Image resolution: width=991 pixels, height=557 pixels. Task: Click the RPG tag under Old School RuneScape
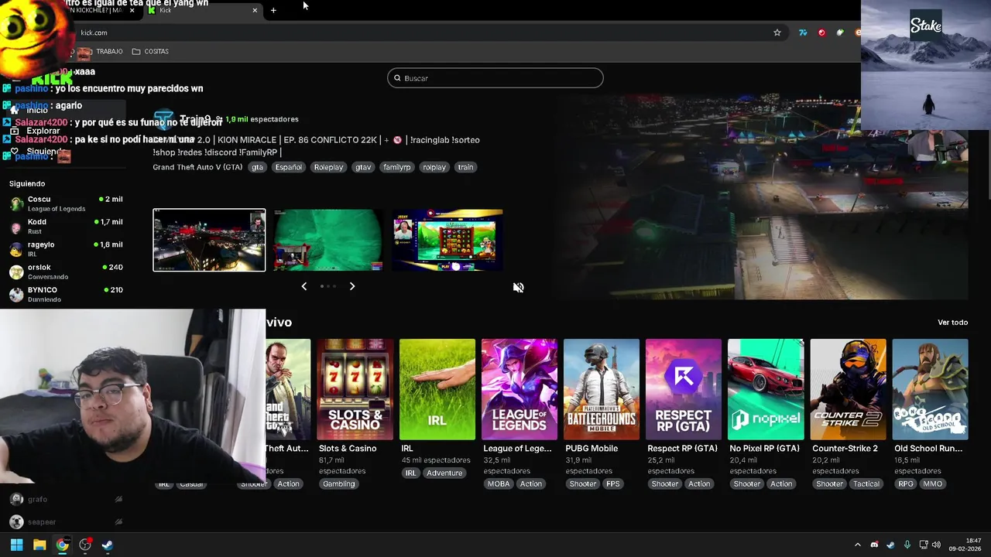[x=906, y=484]
